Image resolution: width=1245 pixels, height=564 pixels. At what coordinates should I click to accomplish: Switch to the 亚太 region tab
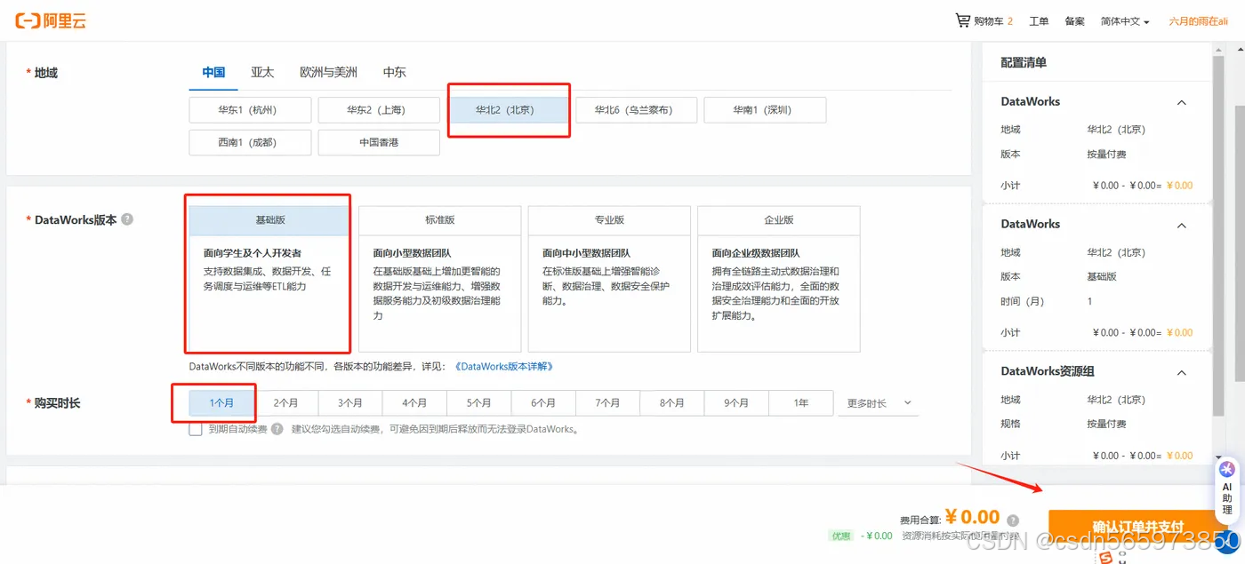click(261, 71)
